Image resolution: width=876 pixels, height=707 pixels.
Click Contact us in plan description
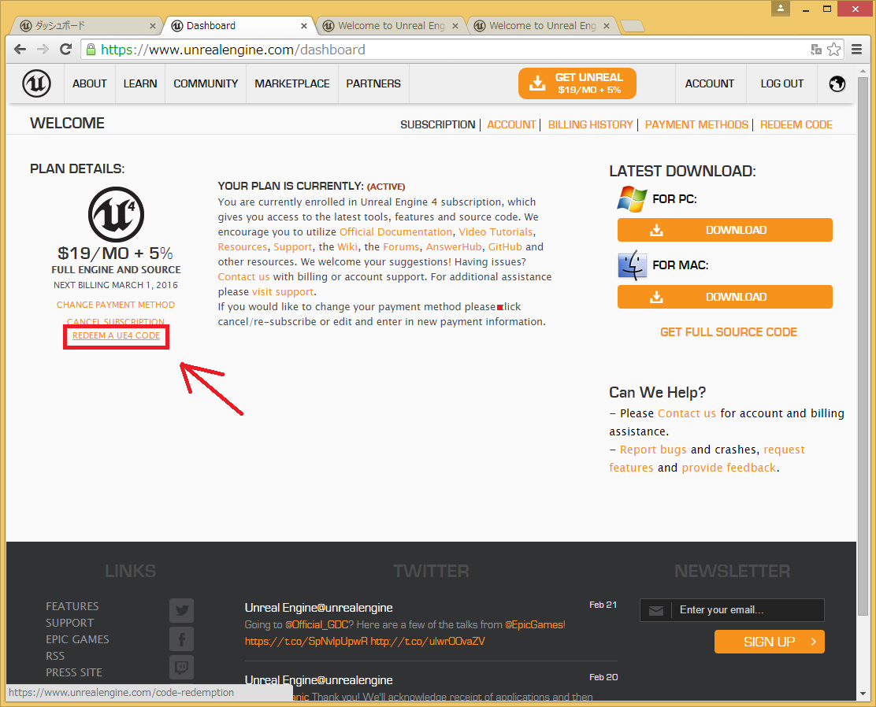(x=243, y=277)
